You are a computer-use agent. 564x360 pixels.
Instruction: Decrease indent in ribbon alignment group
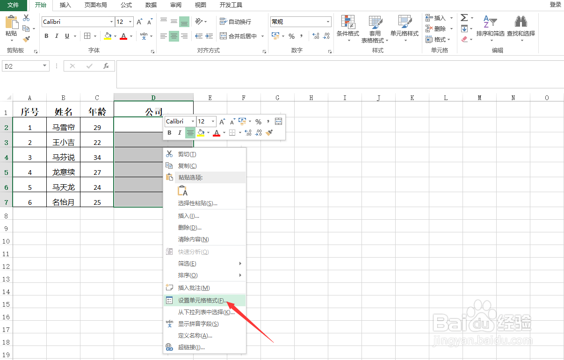coord(199,36)
